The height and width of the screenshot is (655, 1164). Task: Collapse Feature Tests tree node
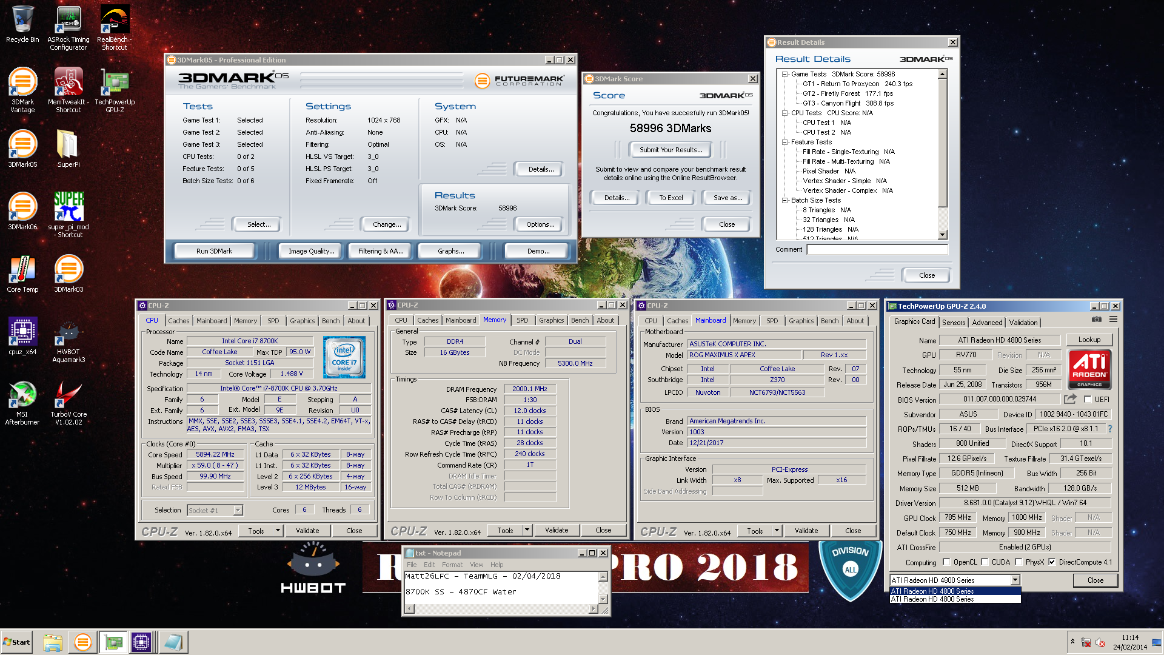click(784, 142)
